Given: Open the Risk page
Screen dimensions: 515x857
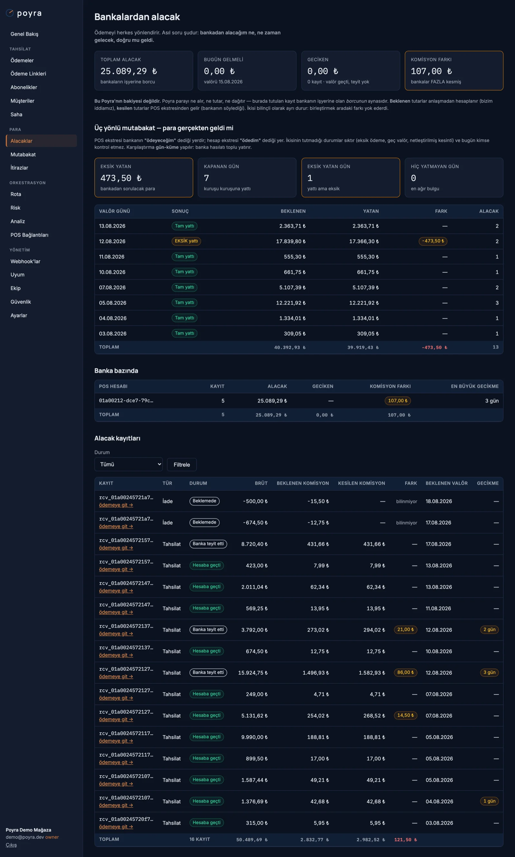Looking at the screenshot, I should (x=15, y=208).
